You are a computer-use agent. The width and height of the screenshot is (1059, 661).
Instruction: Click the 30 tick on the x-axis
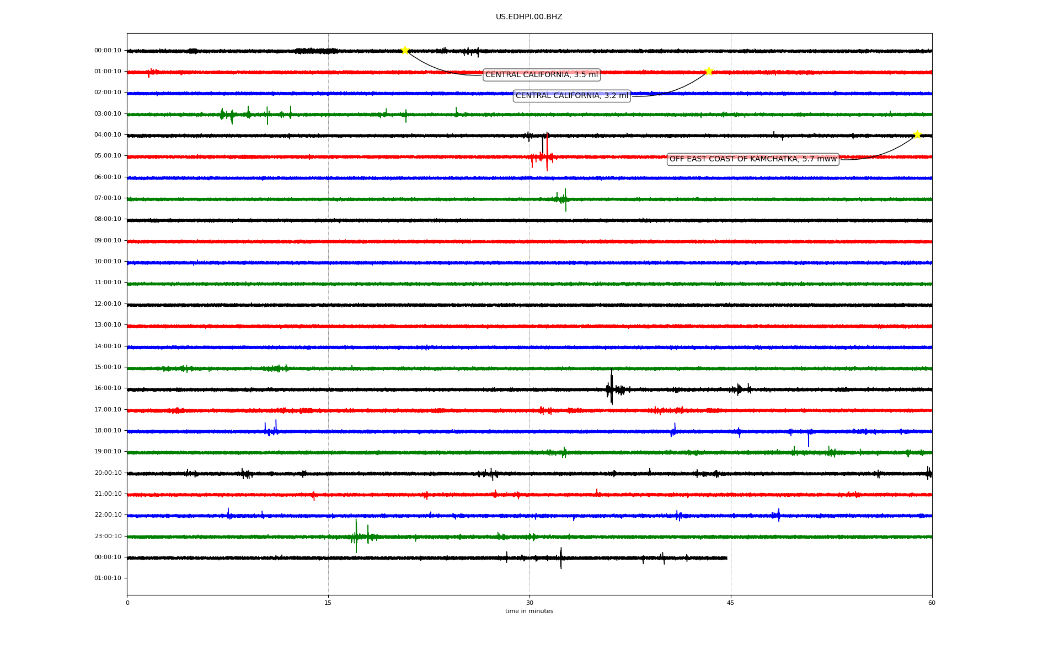[x=529, y=603]
